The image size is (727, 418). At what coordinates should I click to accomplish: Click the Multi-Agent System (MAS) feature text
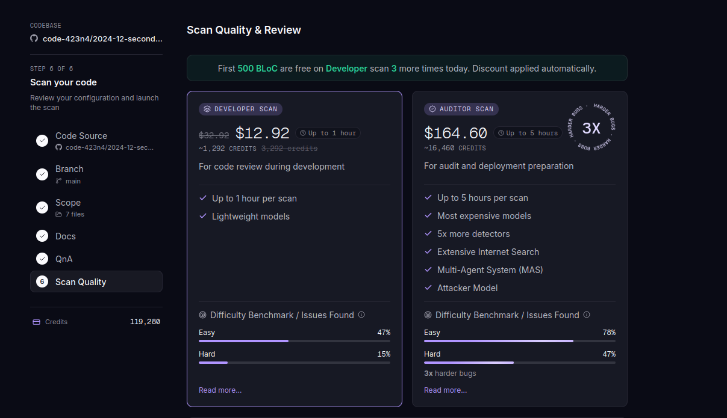pyautogui.click(x=490, y=269)
